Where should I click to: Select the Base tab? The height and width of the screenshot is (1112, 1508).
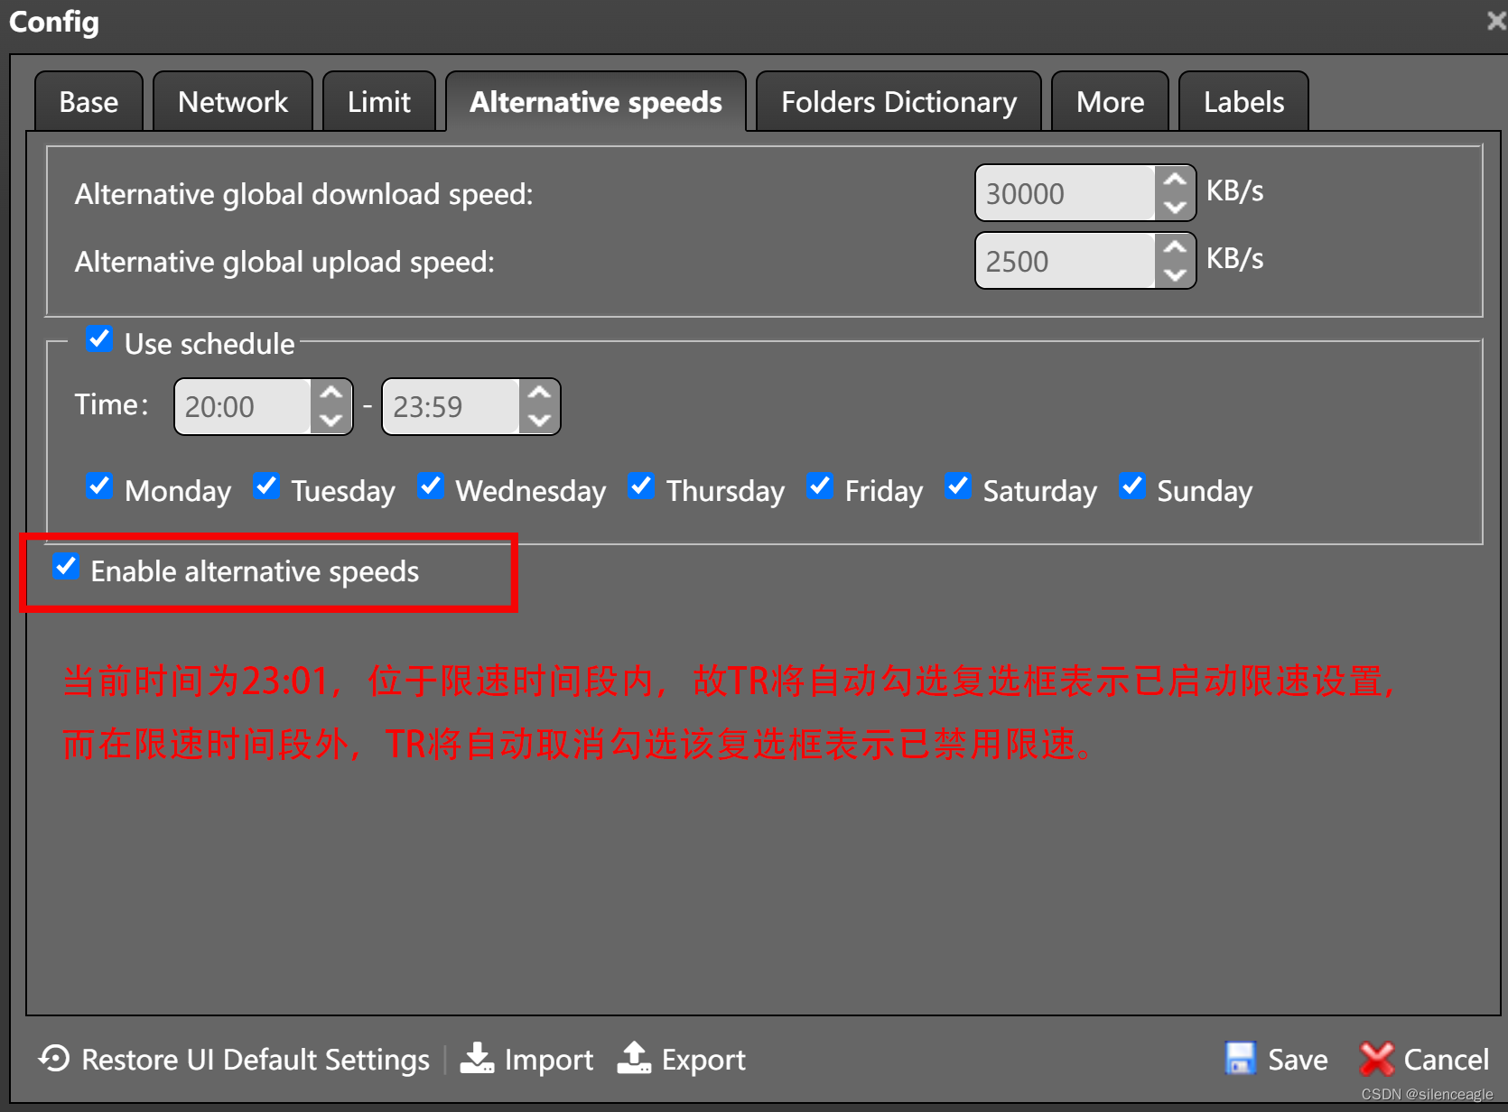[88, 101]
